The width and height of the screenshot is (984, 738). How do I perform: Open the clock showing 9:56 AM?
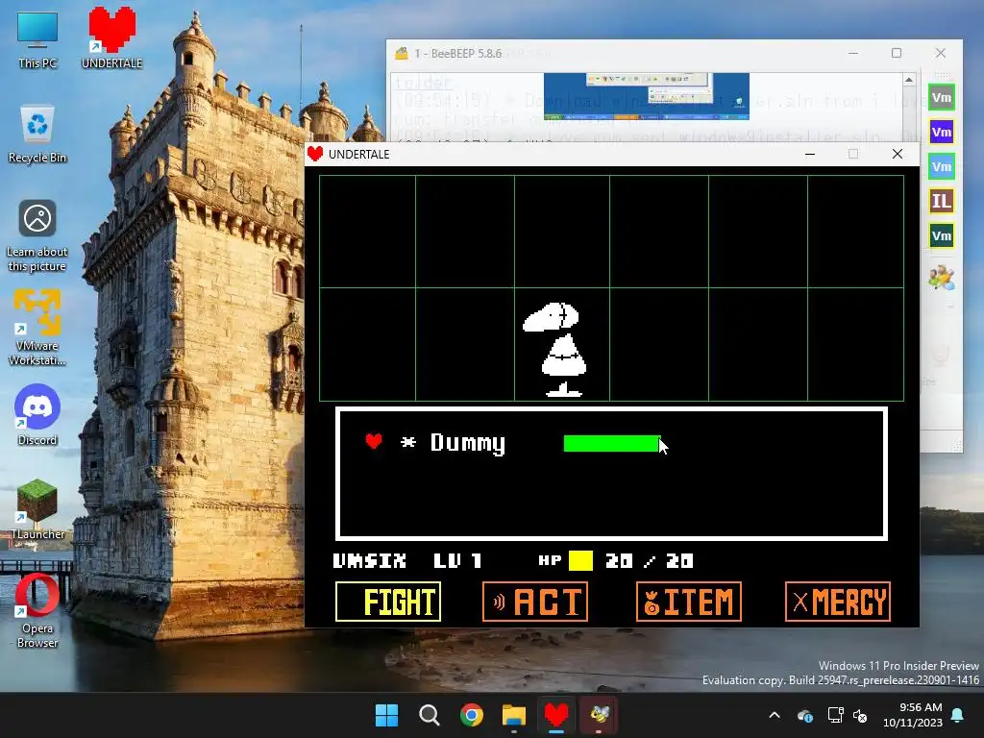[x=913, y=715]
